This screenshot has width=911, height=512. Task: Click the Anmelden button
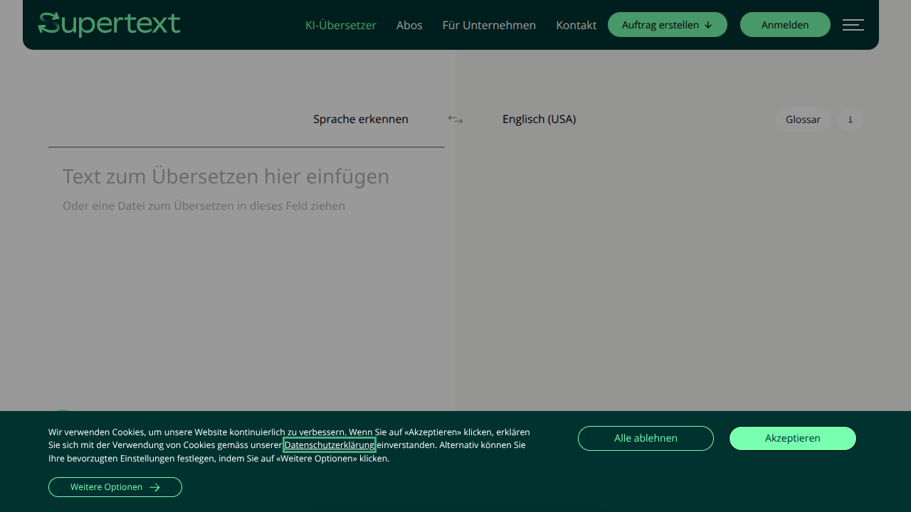click(785, 25)
